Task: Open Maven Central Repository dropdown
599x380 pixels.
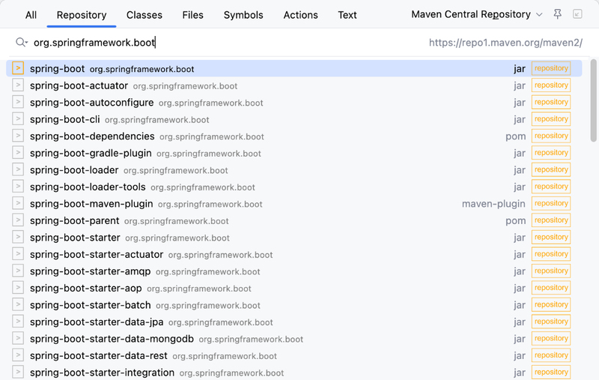Action: click(x=477, y=14)
